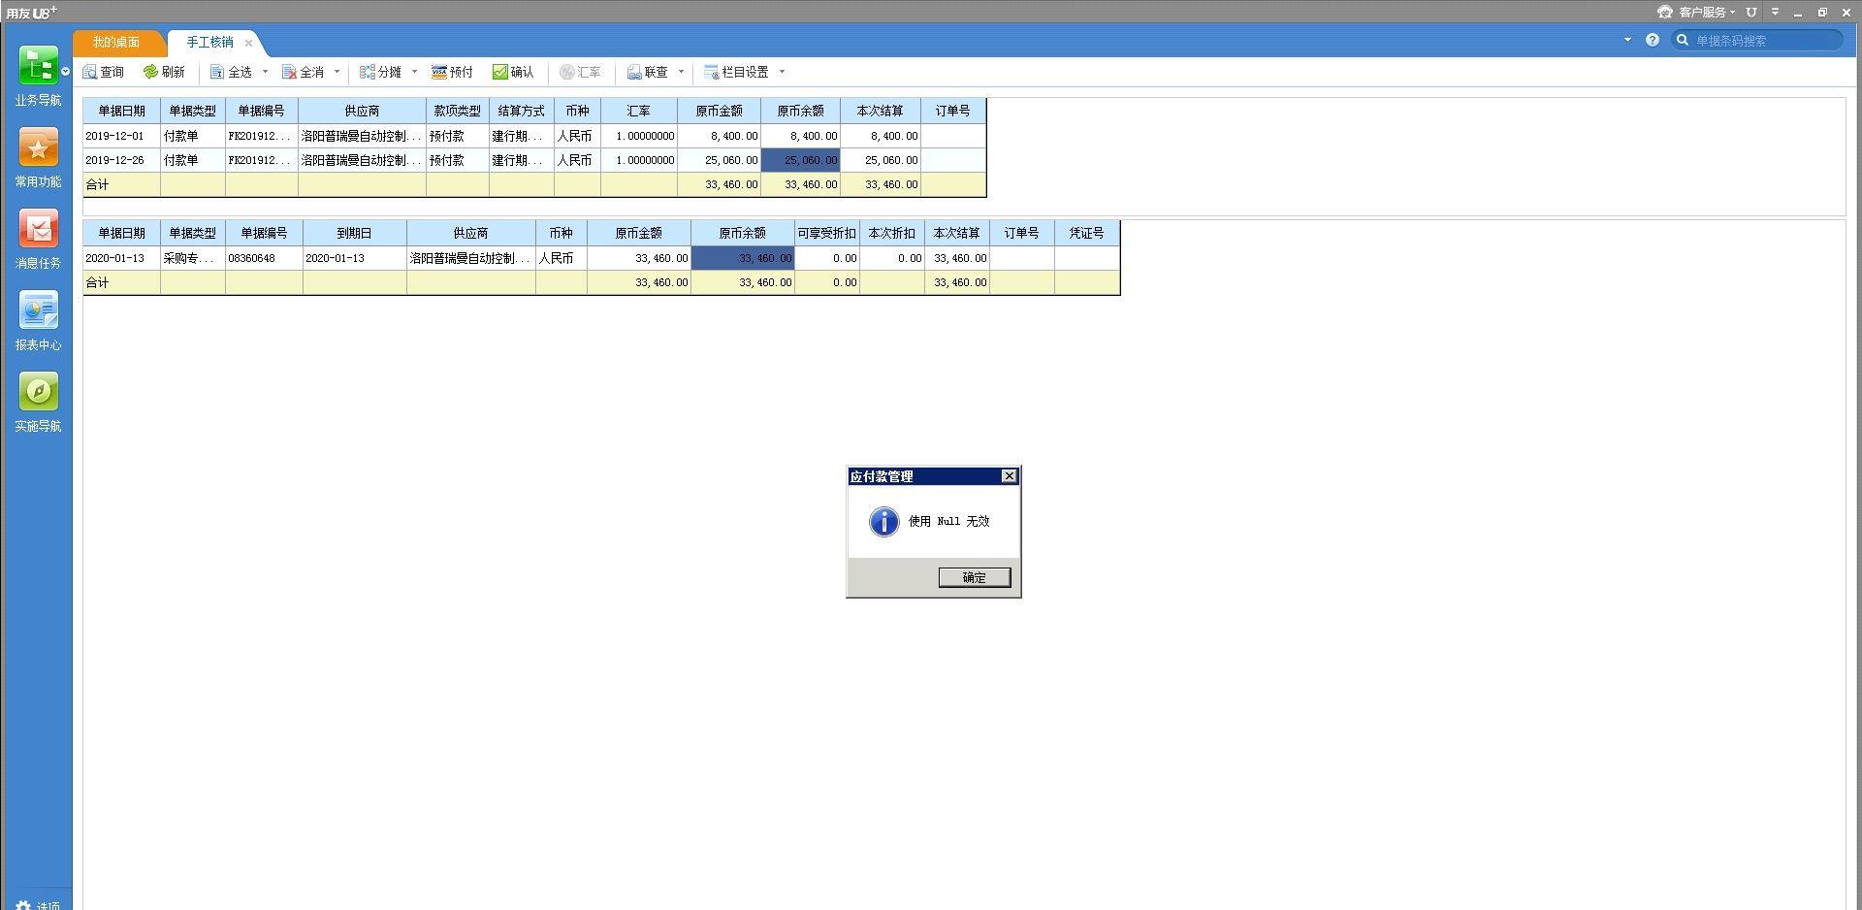Image resolution: width=1862 pixels, height=910 pixels.
Task: Click upper table 汇率 column header
Action: 639,111
